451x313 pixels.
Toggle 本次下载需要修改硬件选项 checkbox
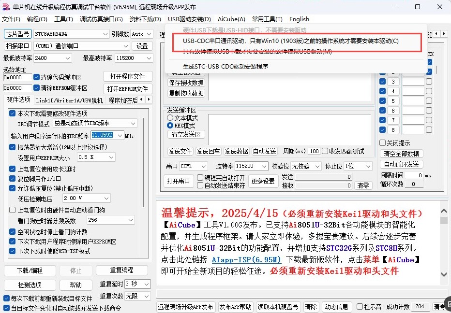pos(12,114)
